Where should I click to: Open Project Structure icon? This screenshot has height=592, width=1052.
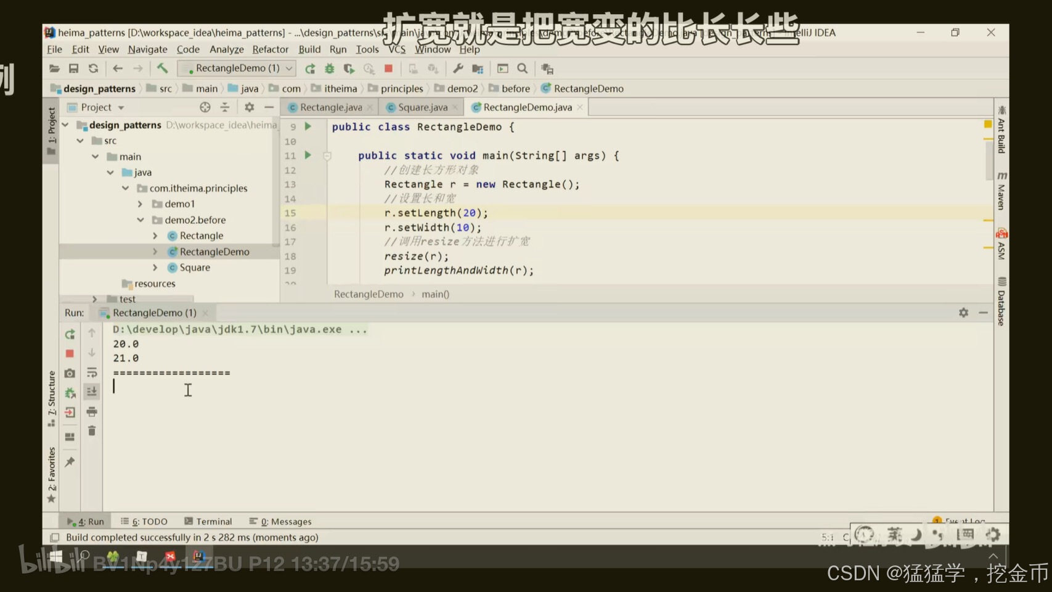478,68
